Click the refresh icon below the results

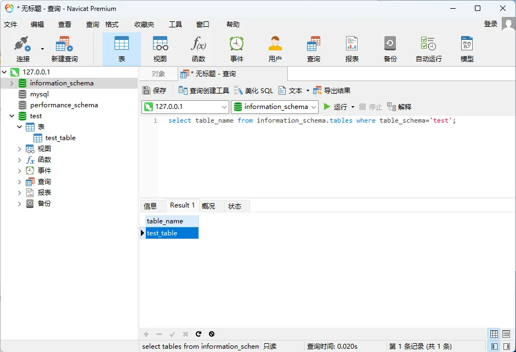pos(199,334)
